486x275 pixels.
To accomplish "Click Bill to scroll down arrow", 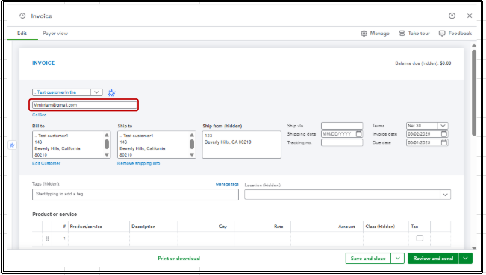I will pyautogui.click(x=107, y=154).
